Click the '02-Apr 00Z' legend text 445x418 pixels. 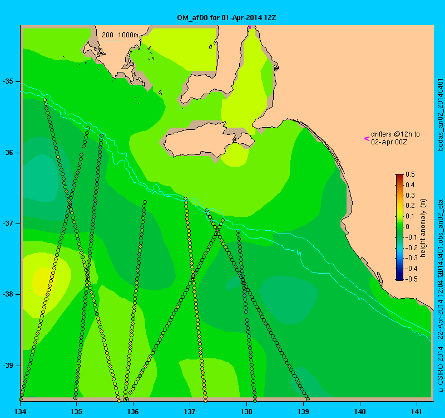(x=389, y=142)
